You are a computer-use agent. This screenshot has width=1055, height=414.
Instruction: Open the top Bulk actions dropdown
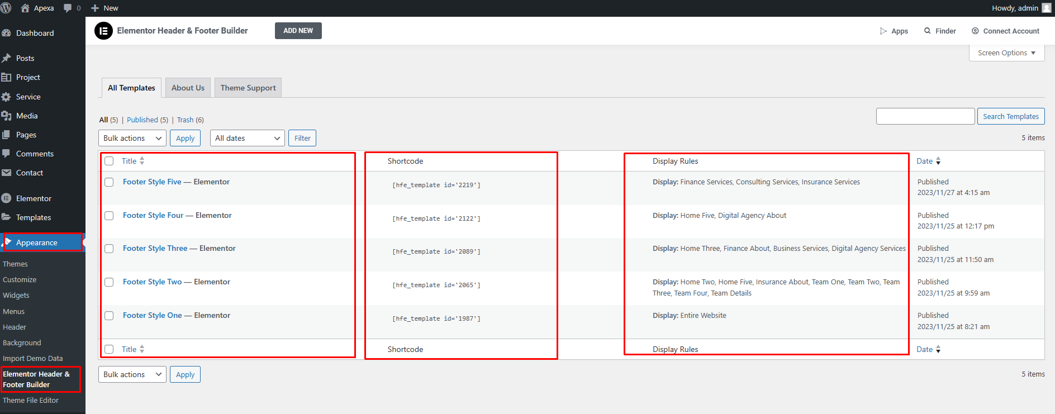point(132,138)
